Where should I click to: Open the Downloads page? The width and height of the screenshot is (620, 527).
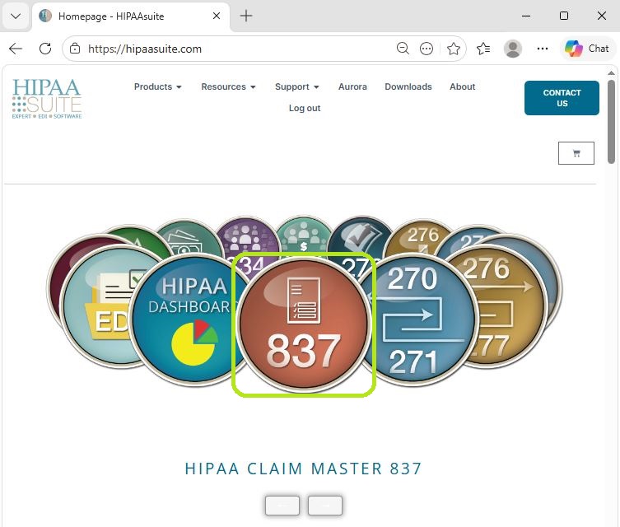click(408, 86)
